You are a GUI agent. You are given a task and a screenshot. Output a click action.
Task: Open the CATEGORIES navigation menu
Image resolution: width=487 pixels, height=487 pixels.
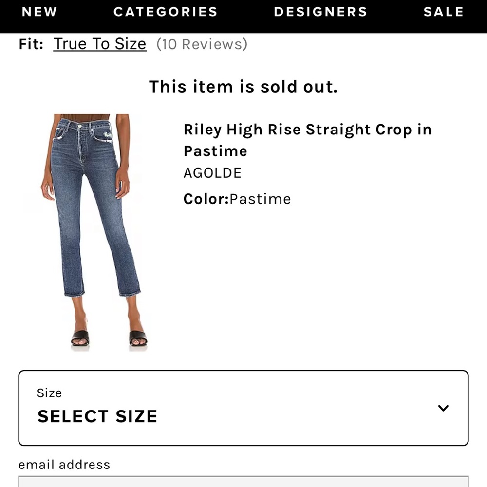pos(165,12)
